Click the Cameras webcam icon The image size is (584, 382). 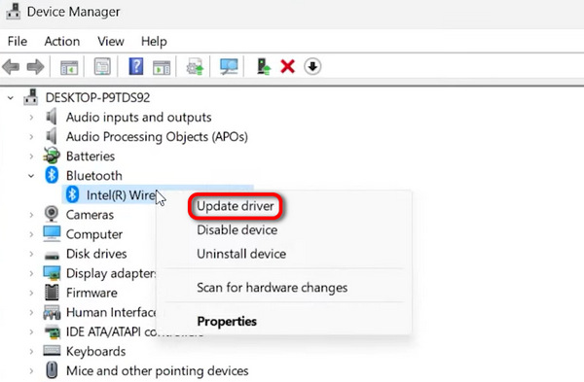(52, 214)
